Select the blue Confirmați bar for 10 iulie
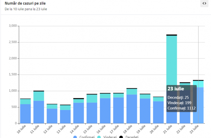This screenshot has height=138, width=211. pyautogui.click(x=25, y=114)
